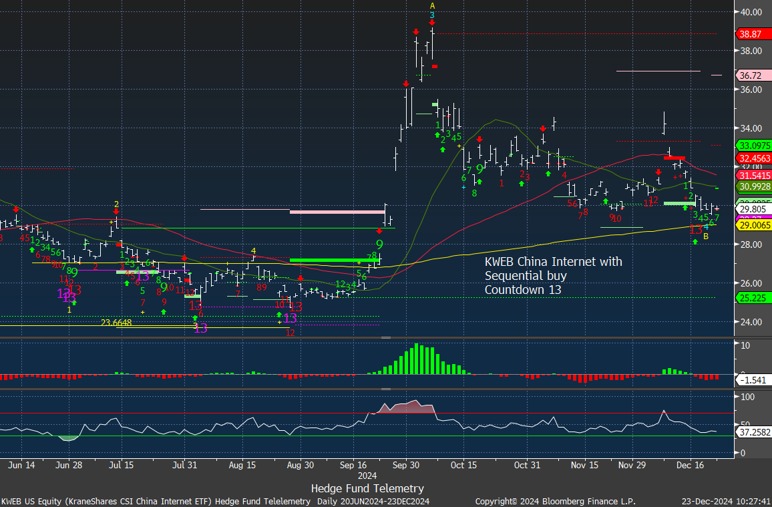Screen dimensions: 772x507
Task: Click the 37.2582 oscillator value tag
Action: point(753,434)
